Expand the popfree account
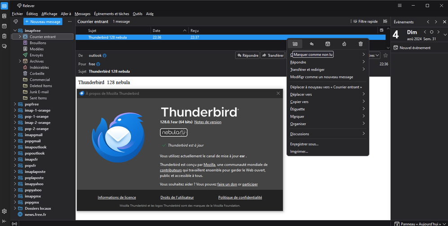Viewport: 448px width, 226px height. pos(15,104)
